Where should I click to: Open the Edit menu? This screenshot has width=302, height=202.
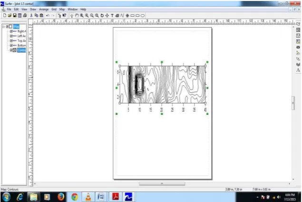coord(16,9)
